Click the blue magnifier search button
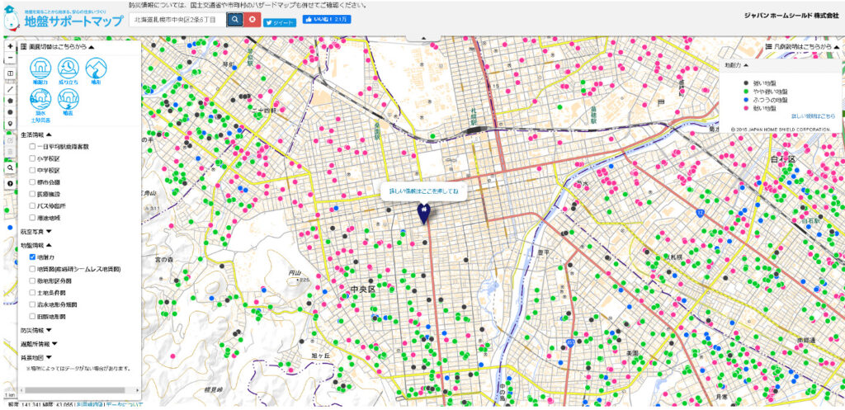 click(234, 18)
